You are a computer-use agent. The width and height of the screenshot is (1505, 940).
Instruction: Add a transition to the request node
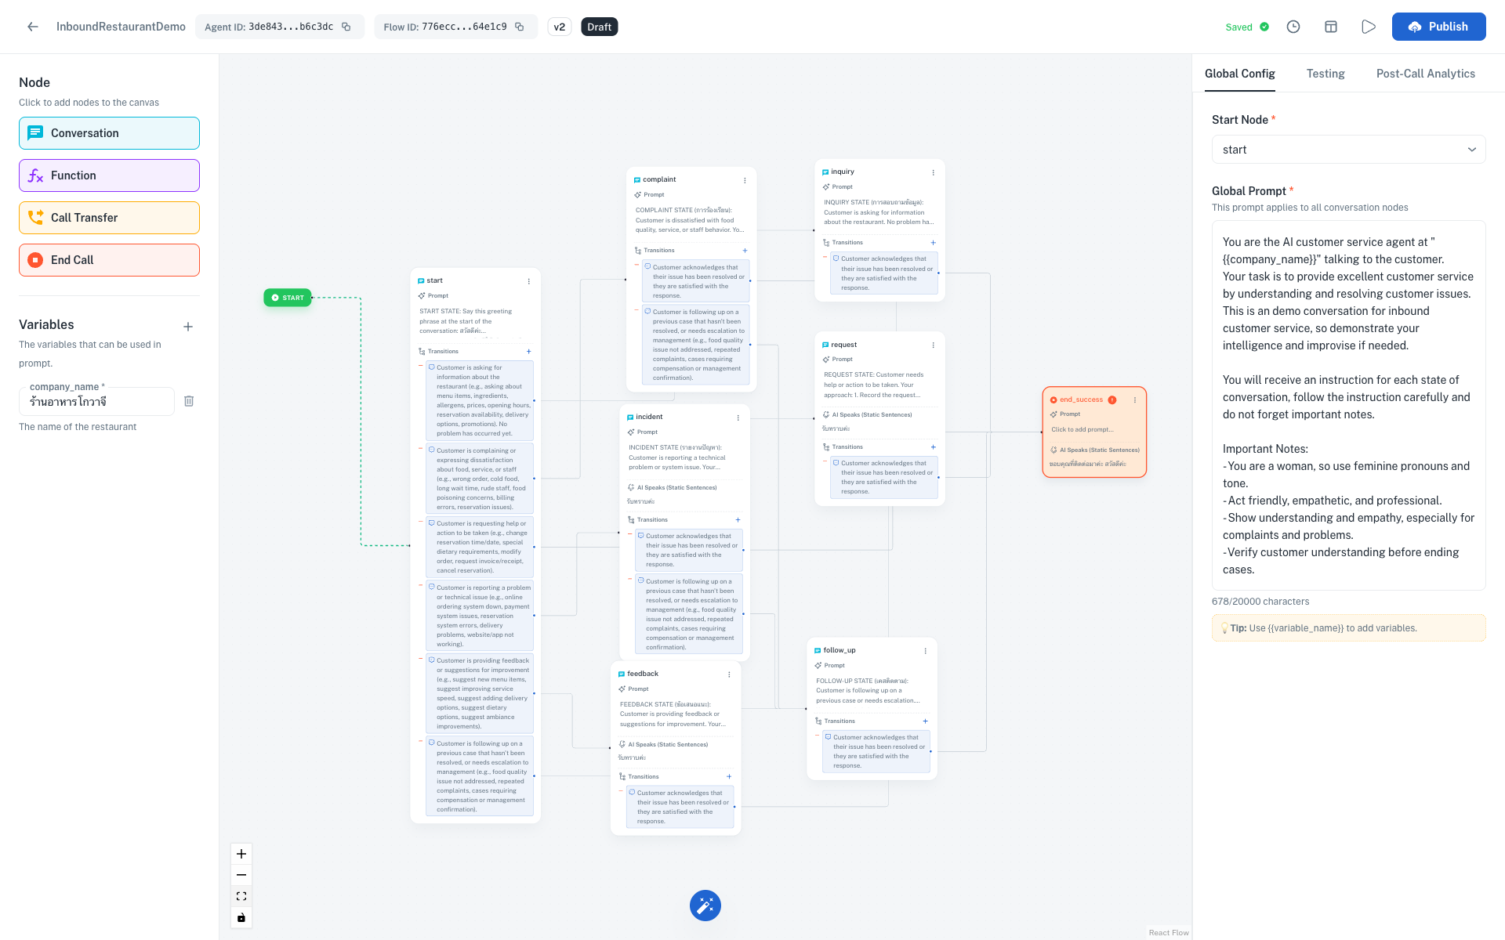pyautogui.click(x=933, y=447)
